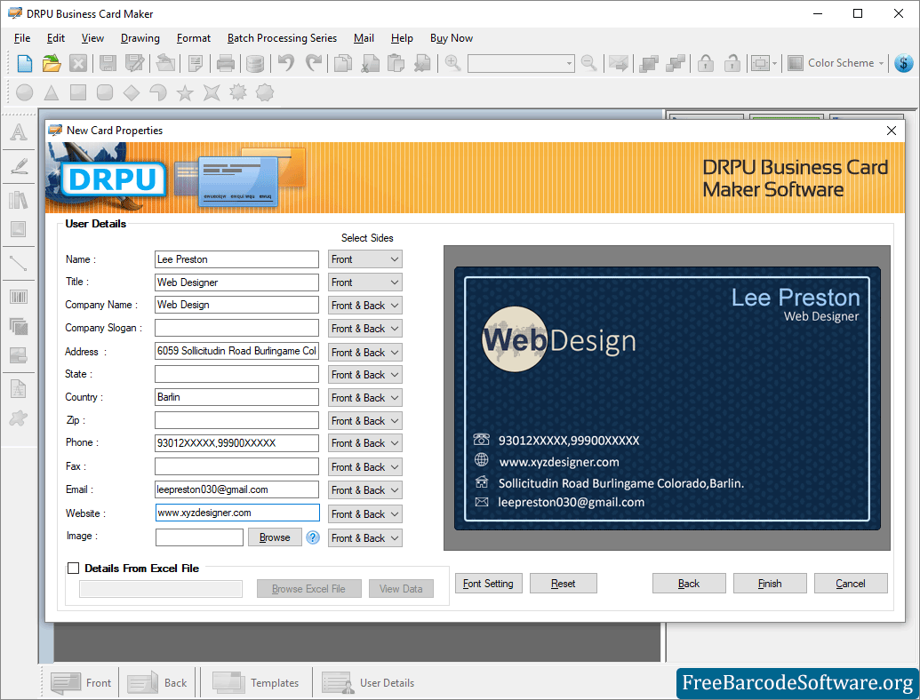Click the Lock padlock icon
This screenshot has width=920, height=700.
[705, 63]
